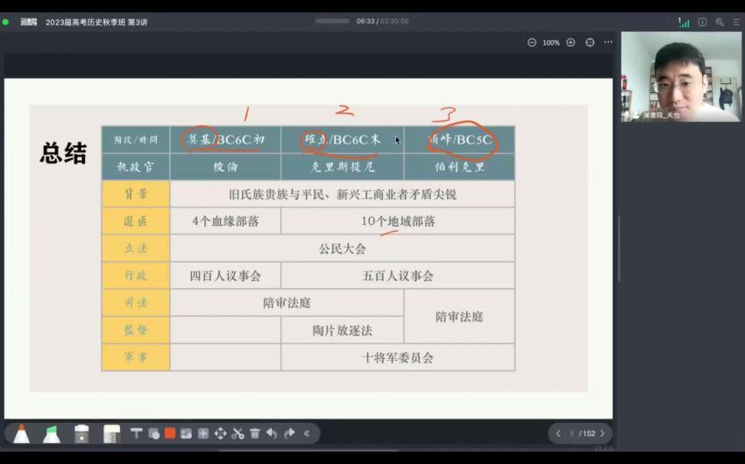Click the feedback report icon
745x464 pixels.
[702, 22]
